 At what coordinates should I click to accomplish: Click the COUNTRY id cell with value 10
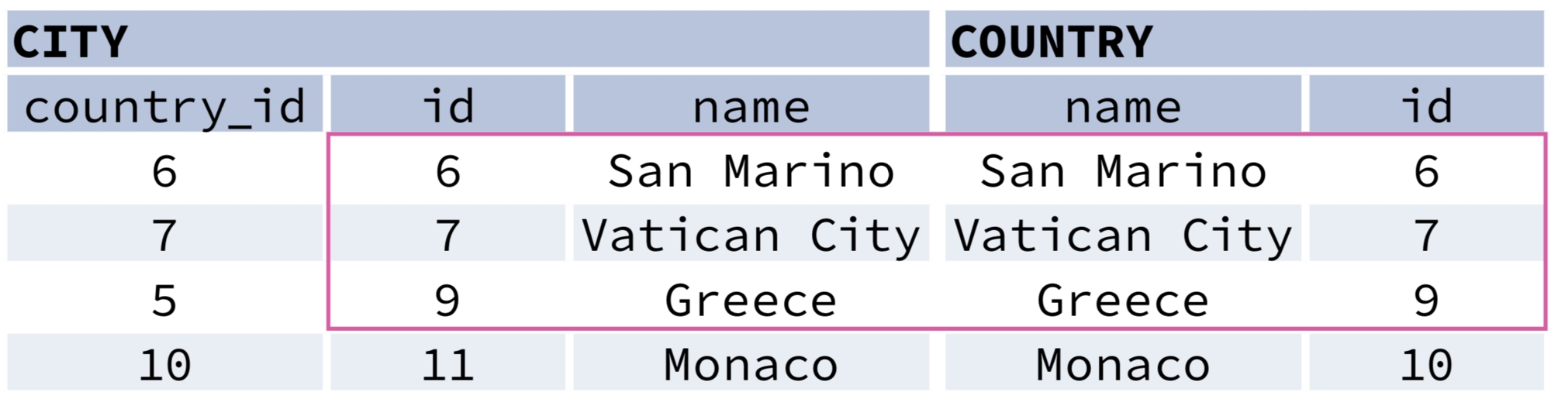tap(1426, 365)
